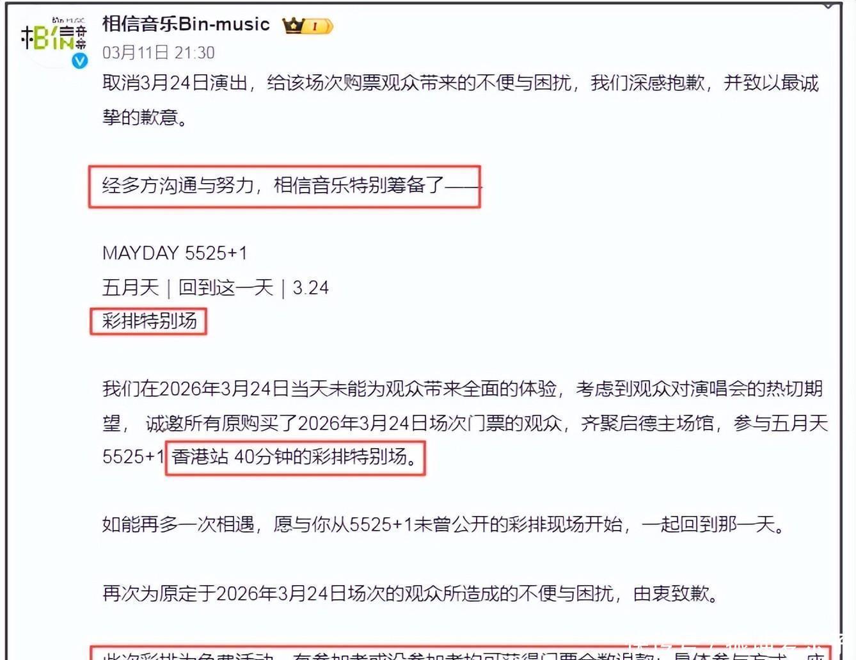Click the 03月11日 21:30 timestamp
Image resolution: width=856 pixels, height=660 pixels.
[159, 52]
